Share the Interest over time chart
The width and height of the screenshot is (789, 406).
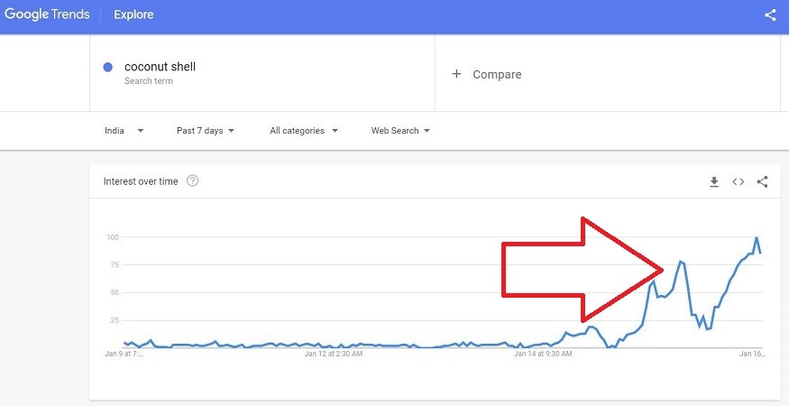coord(762,182)
